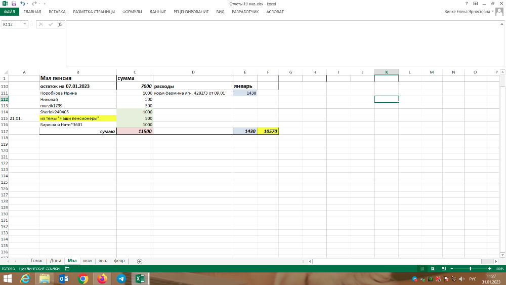Collapse the expanded formula bar
This screenshot has height=285, width=506.
(x=501, y=24)
